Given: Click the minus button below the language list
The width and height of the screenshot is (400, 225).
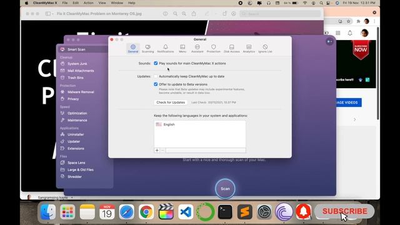Looking at the screenshot, I should tap(162, 150).
